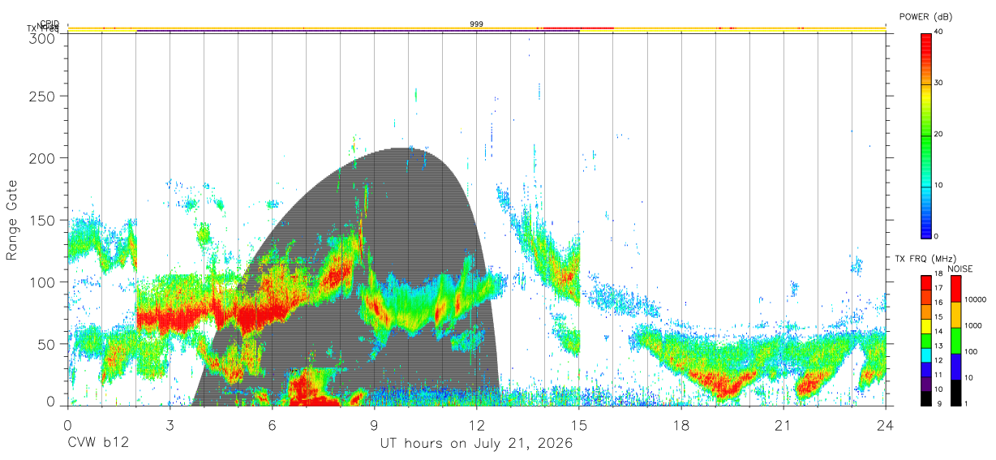
Task: Pick the blue segment of the noise scale
Action: pos(955,367)
